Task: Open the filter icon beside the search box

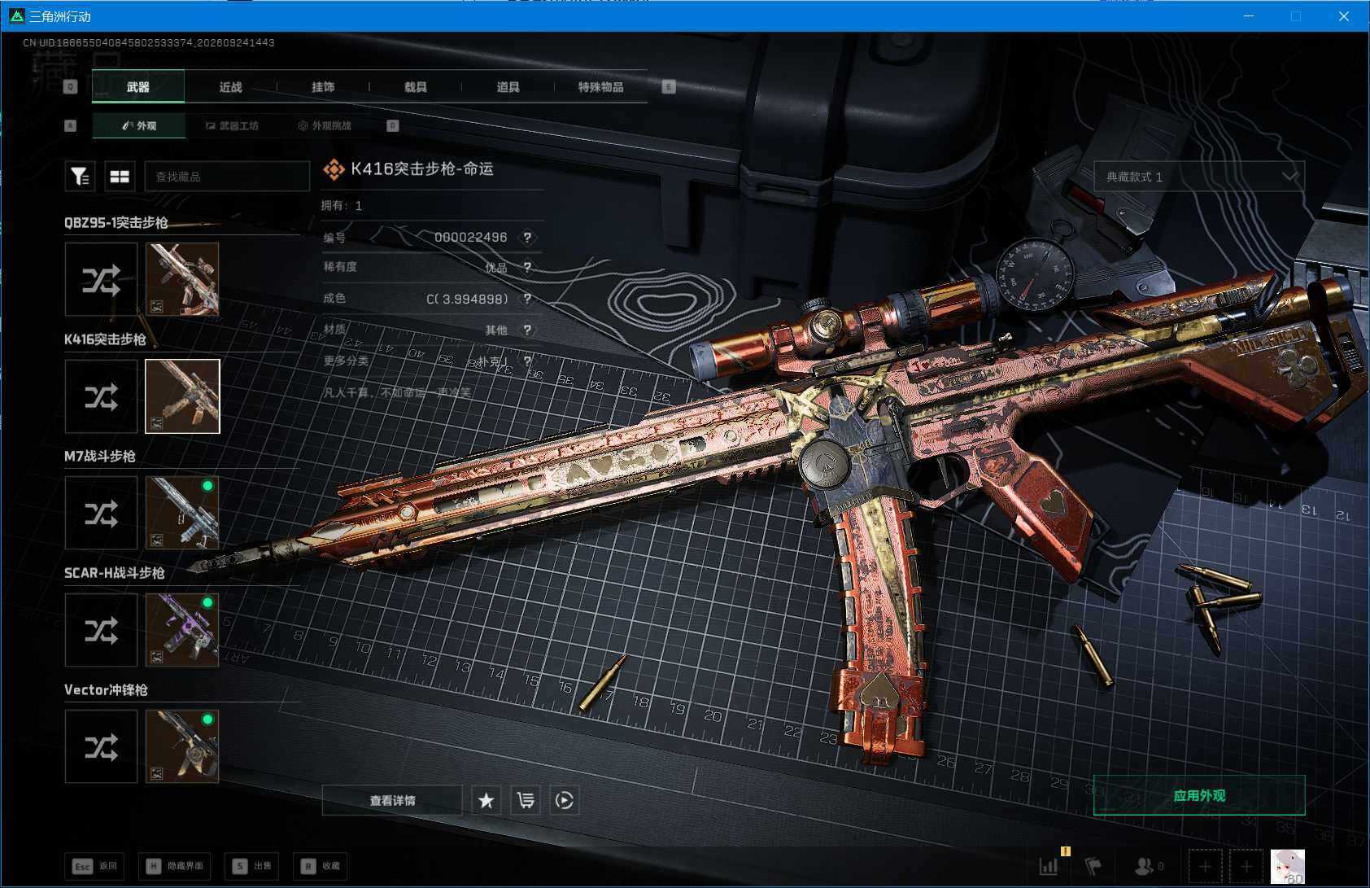Action: [80, 176]
